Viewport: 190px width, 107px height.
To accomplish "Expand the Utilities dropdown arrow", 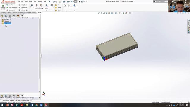I will click(x=65, y=10).
